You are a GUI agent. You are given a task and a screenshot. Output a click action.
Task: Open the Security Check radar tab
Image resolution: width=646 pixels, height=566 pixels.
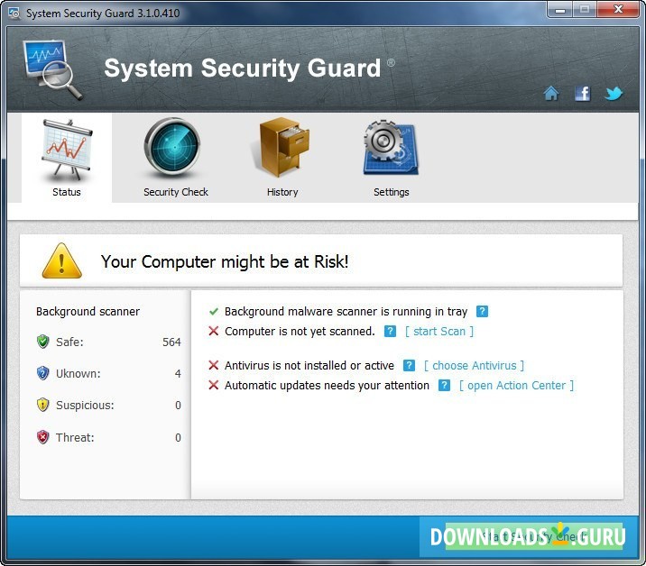pyautogui.click(x=176, y=158)
